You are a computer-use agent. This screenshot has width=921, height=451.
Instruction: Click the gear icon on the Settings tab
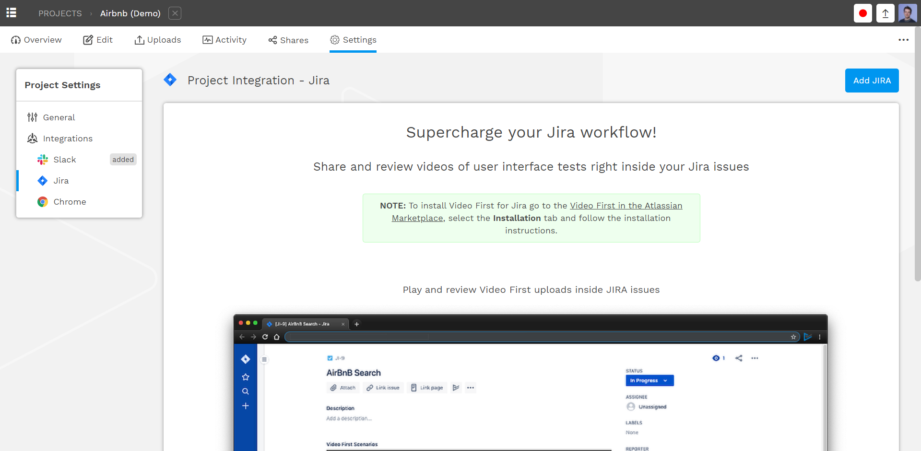[x=334, y=40]
